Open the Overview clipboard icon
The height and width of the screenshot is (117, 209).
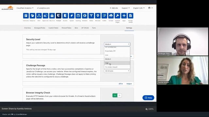(26, 16)
